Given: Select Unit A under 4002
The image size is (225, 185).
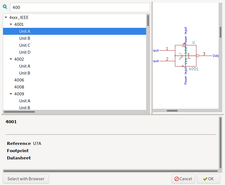Looking at the screenshot, I should tap(25, 66).
